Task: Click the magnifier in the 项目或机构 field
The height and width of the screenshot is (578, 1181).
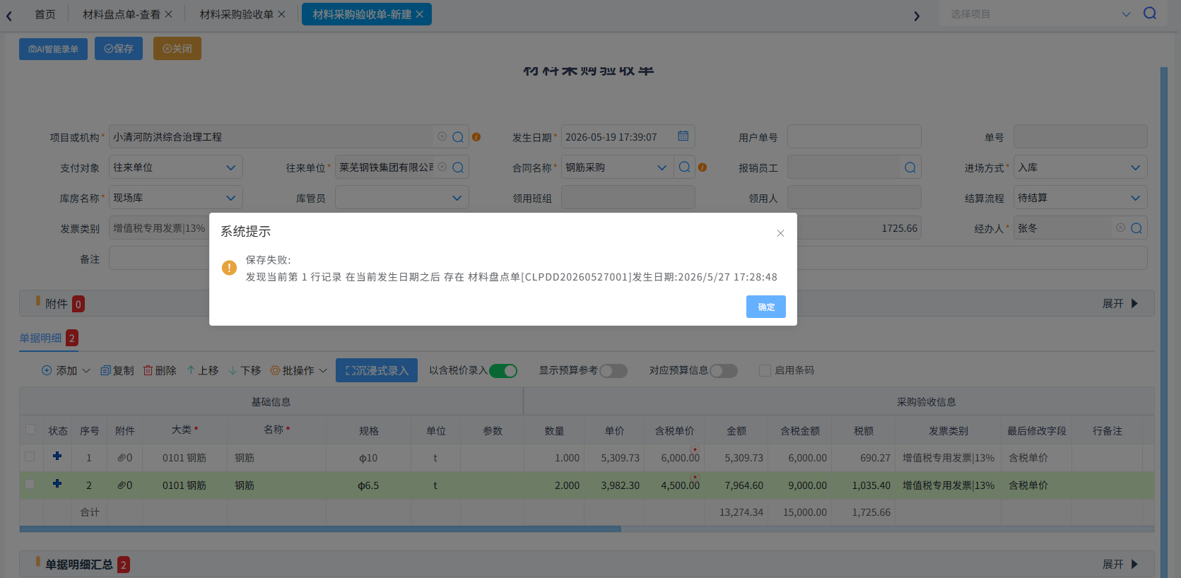Action: pyautogui.click(x=458, y=137)
